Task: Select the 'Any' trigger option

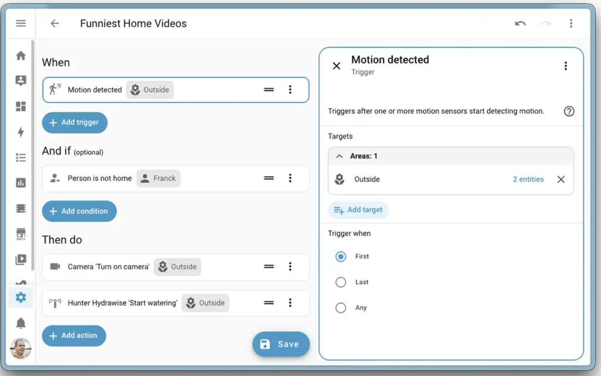Action: tap(341, 307)
